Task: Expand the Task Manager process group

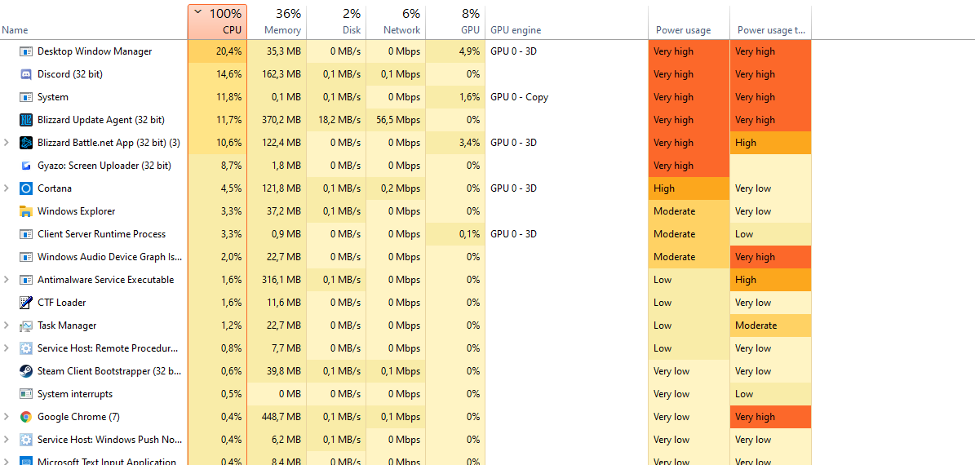Action: click(7, 325)
